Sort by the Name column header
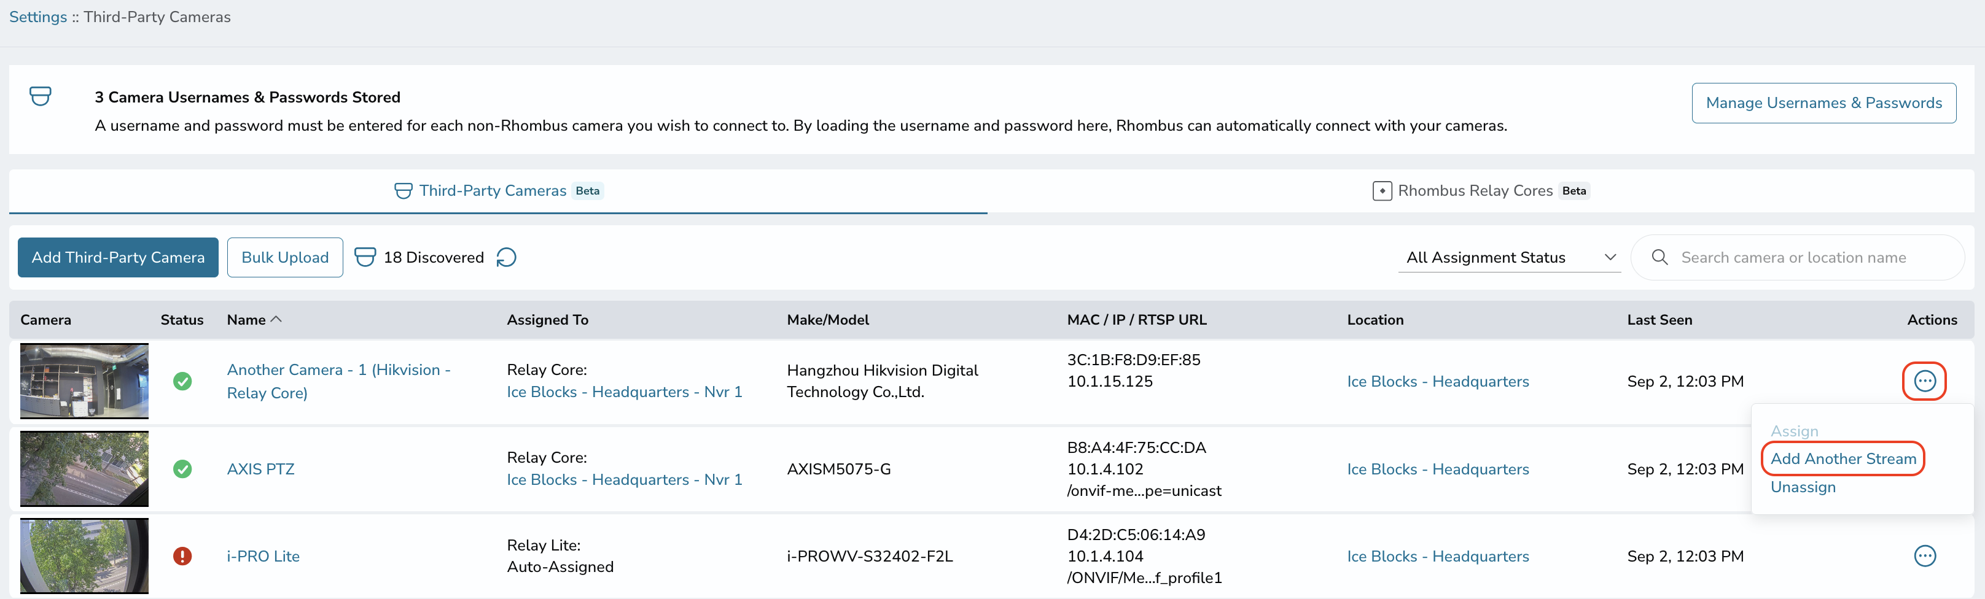1985x599 pixels. [x=246, y=320]
